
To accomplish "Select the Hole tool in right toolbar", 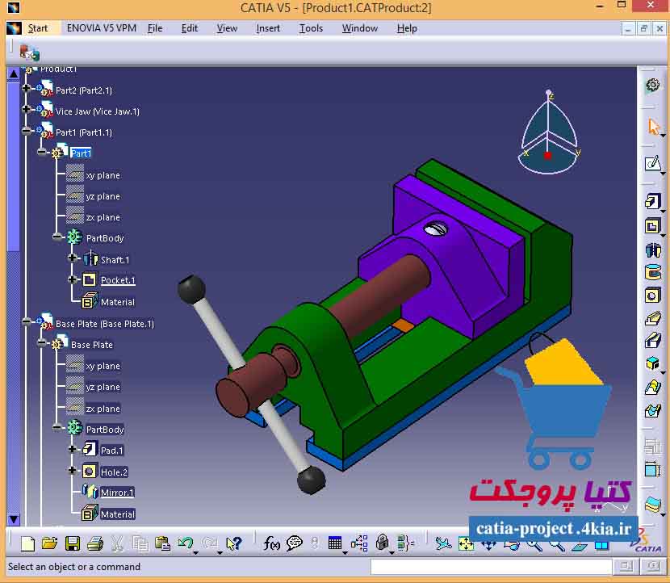I will tap(652, 296).
